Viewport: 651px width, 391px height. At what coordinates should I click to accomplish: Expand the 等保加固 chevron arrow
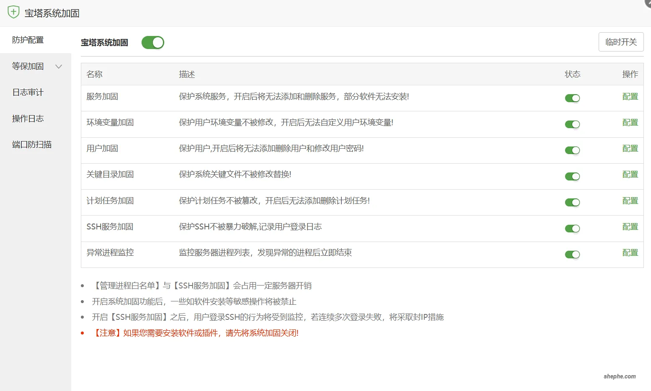pyautogui.click(x=59, y=67)
